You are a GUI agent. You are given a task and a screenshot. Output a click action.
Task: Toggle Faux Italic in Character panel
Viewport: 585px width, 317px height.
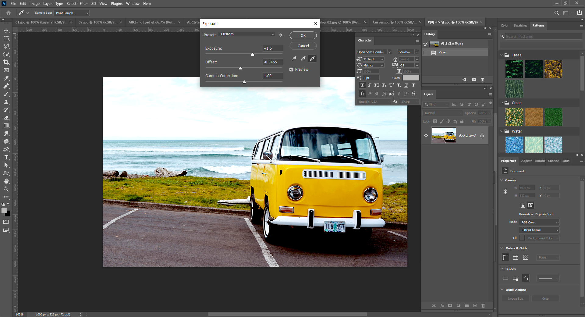[x=370, y=85]
